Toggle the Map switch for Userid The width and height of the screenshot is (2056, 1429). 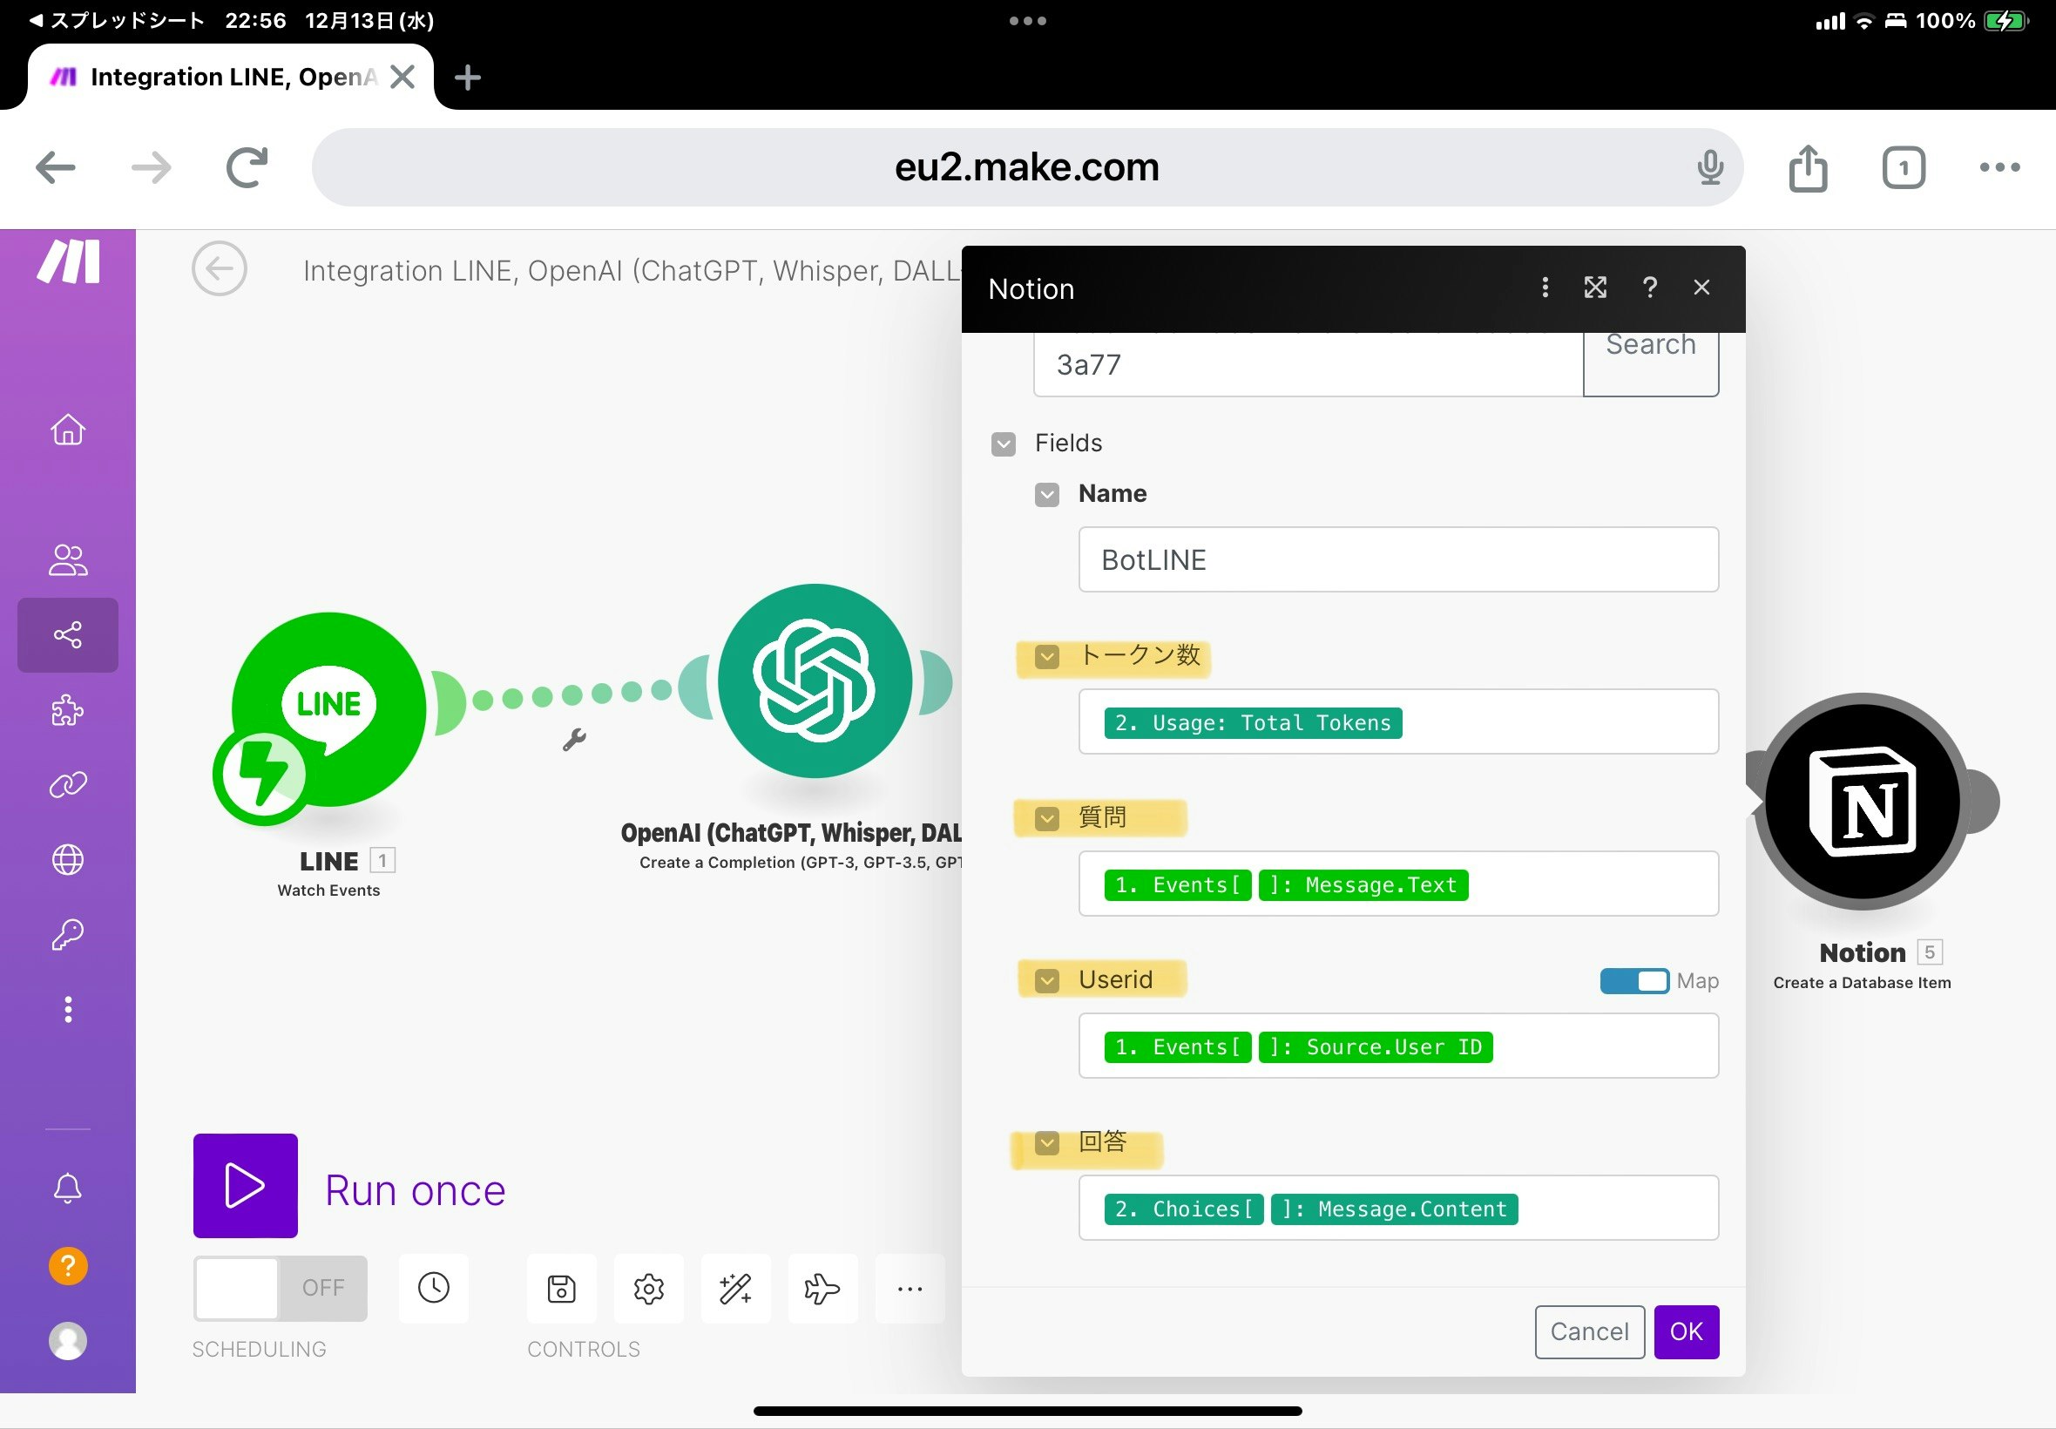[1633, 980]
